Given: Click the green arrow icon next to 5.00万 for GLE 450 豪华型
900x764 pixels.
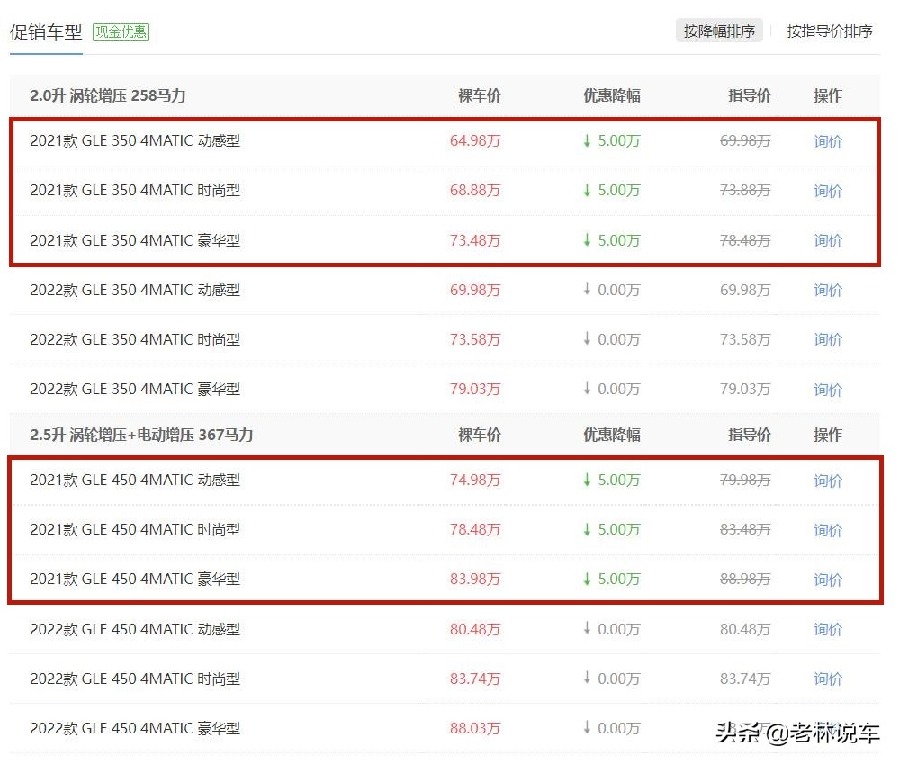Looking at the screenshot, I should click(x=588, y=580).
